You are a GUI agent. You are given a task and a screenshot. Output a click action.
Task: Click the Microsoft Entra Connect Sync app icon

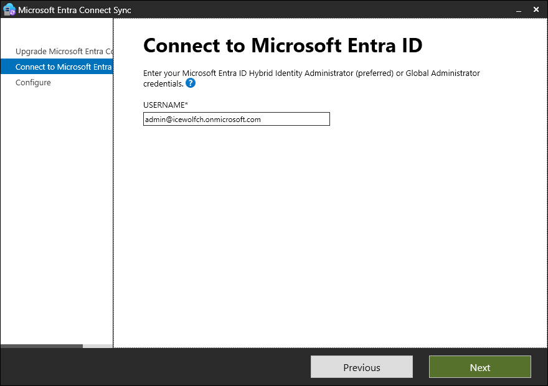click(9, 10)
